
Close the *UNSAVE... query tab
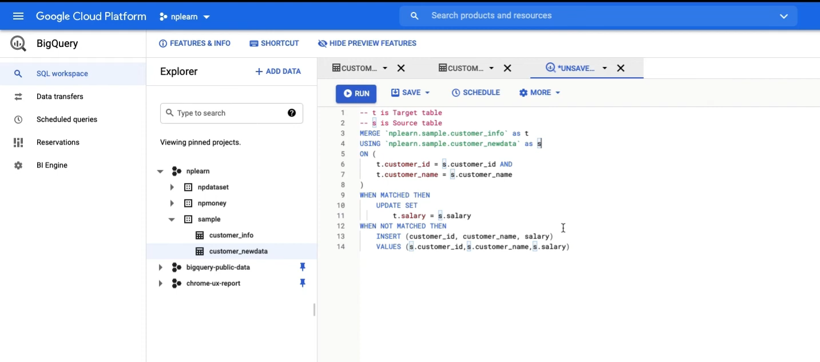click(x=620, y=68)
